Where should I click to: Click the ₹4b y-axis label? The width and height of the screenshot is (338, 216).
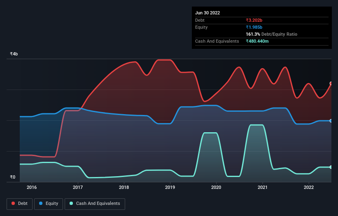coord(14,54)
